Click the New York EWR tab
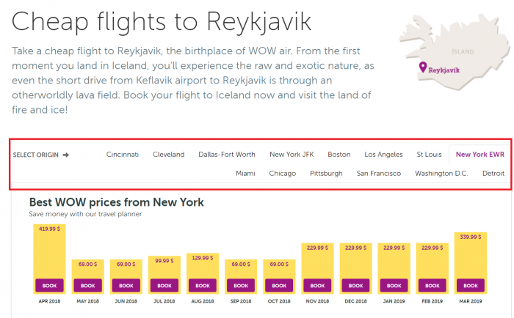Viewport: 514px width, 318px height. (479, 155)
